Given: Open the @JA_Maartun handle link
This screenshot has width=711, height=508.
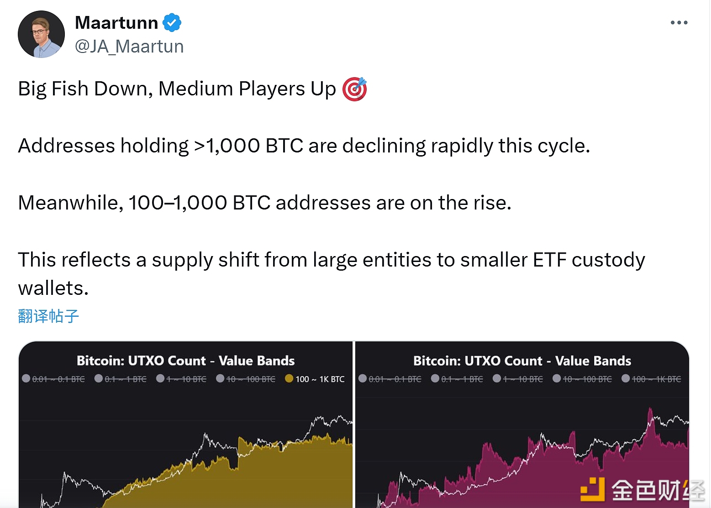Looking at the screenshot, I should (x=129, y=47).
